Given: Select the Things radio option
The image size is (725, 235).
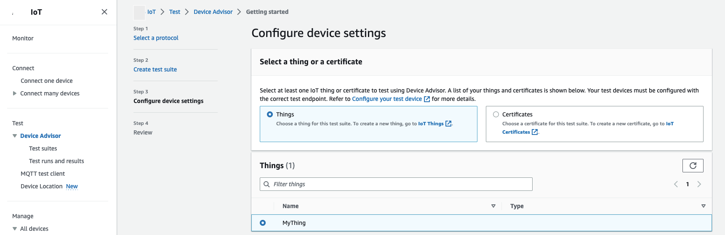Looking at the screenshot, I should pyautogui.click(x=270, y=114).
